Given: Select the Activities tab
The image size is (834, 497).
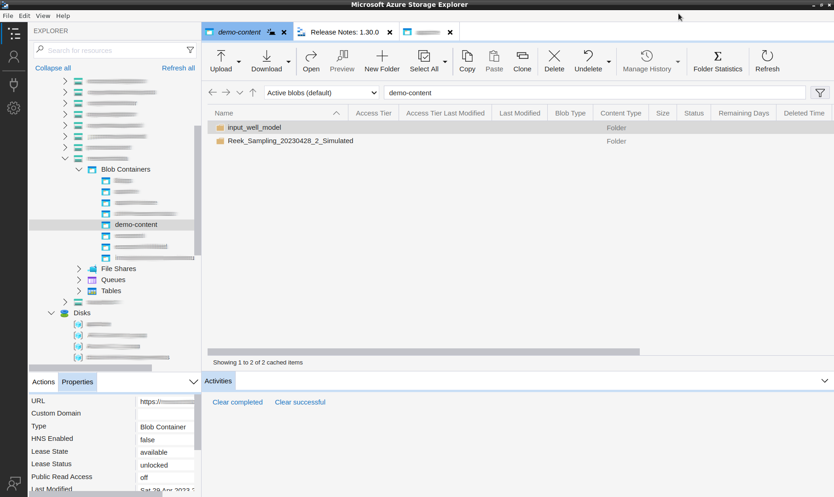Looking at the screenshot, I should coord(218,381).
